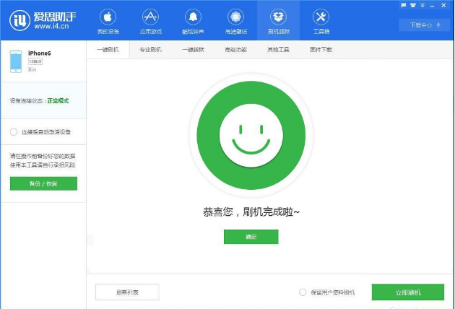Open the 工具箱 wrench icon
Screen dimensions: 455x309
point(321,17)
